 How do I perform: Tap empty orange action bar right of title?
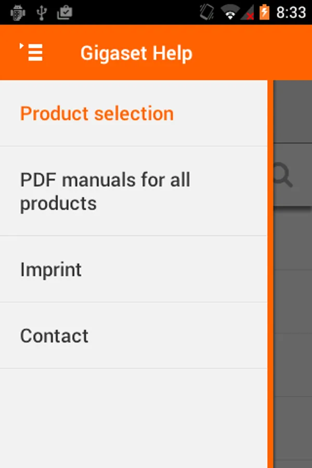tap(252, 53)
